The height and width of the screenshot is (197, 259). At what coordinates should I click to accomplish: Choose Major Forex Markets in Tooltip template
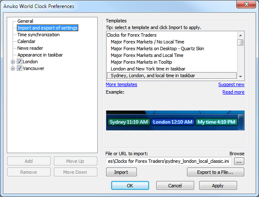(x=141, y=62)
